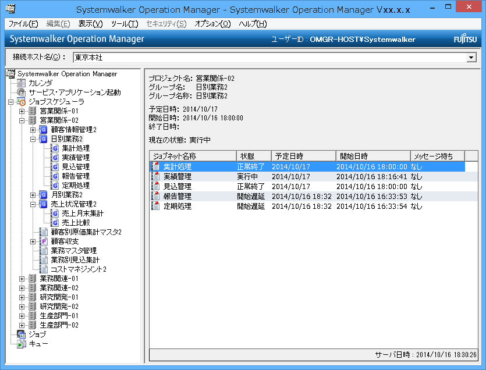The height and width of the screenshot is (370, 486).
Task: Select 売上月末集計 in the tree
Action: tap(83, 214)
